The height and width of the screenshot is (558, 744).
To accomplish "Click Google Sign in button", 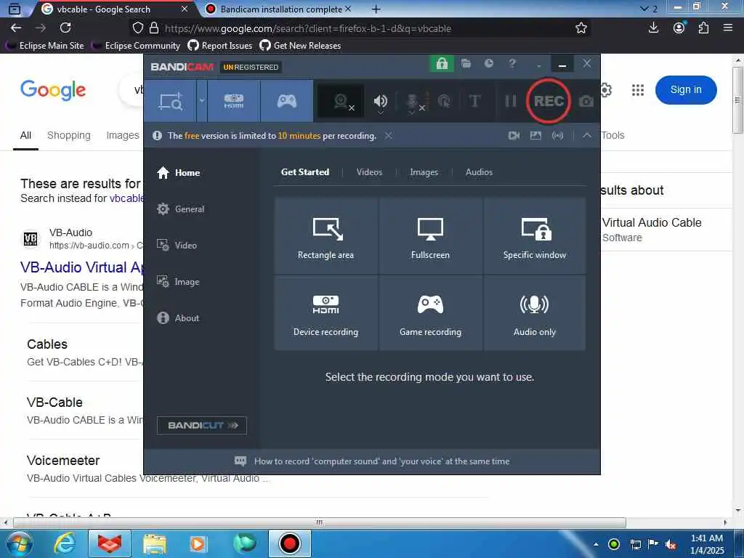I will pyautogui.click(x=686, y=89).
